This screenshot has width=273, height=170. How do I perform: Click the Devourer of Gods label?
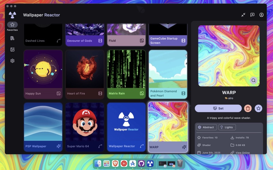pyautogui.click(x=80, y=41)
